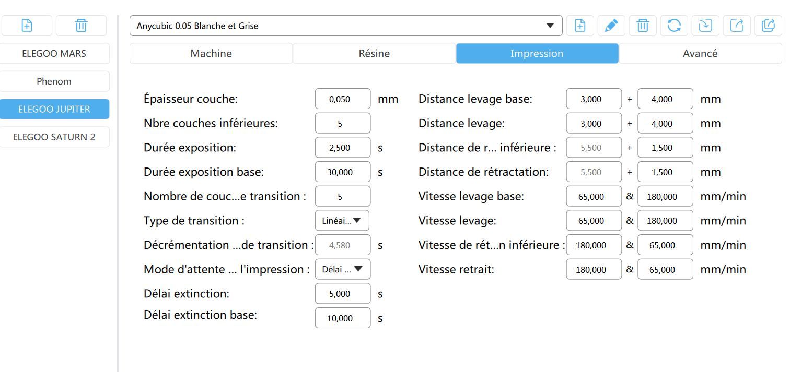Image resolution: width=790 pixels, height=372 pixels.
Task: Delete resin profile with trash icon beside pencil
Action: click(643, 26)
